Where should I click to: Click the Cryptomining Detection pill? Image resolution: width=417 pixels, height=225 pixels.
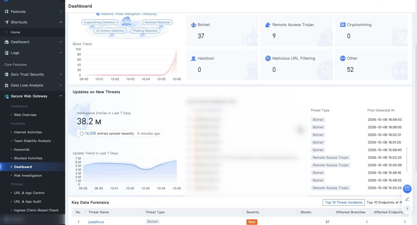tap(99, 22)
